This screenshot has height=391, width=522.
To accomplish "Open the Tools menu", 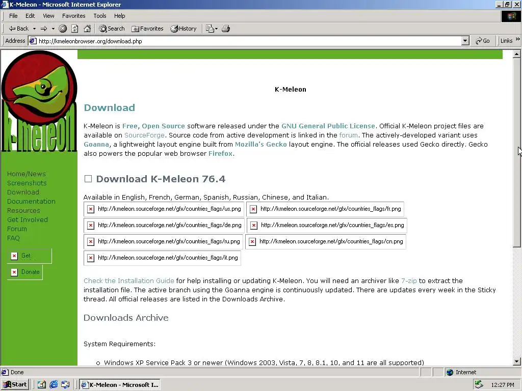I will [x=99, y=16].
